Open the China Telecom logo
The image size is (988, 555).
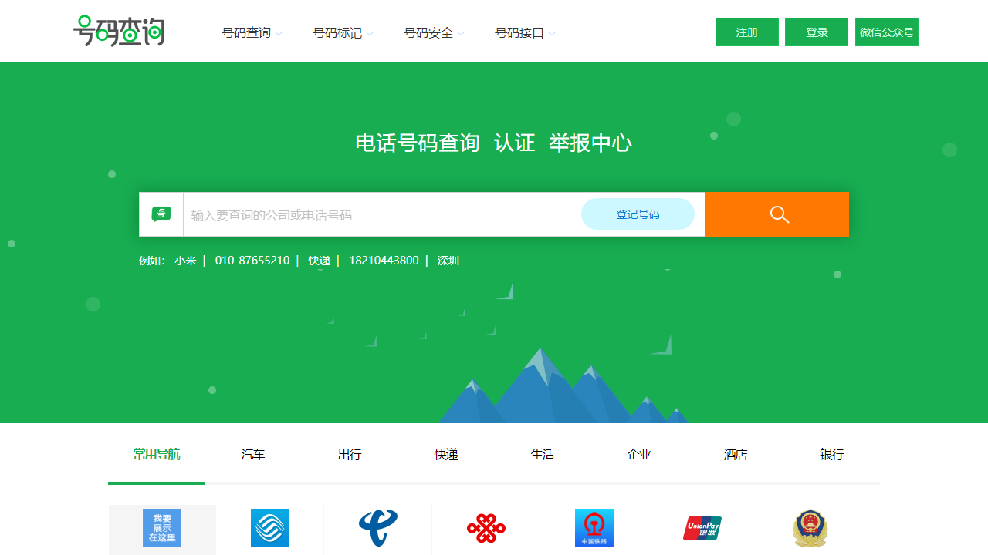(x=378, y=528)
